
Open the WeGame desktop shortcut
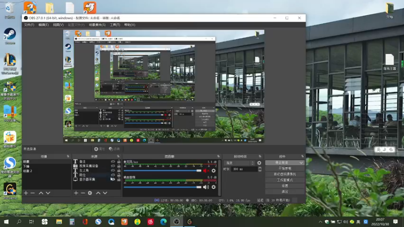point(10,191)
